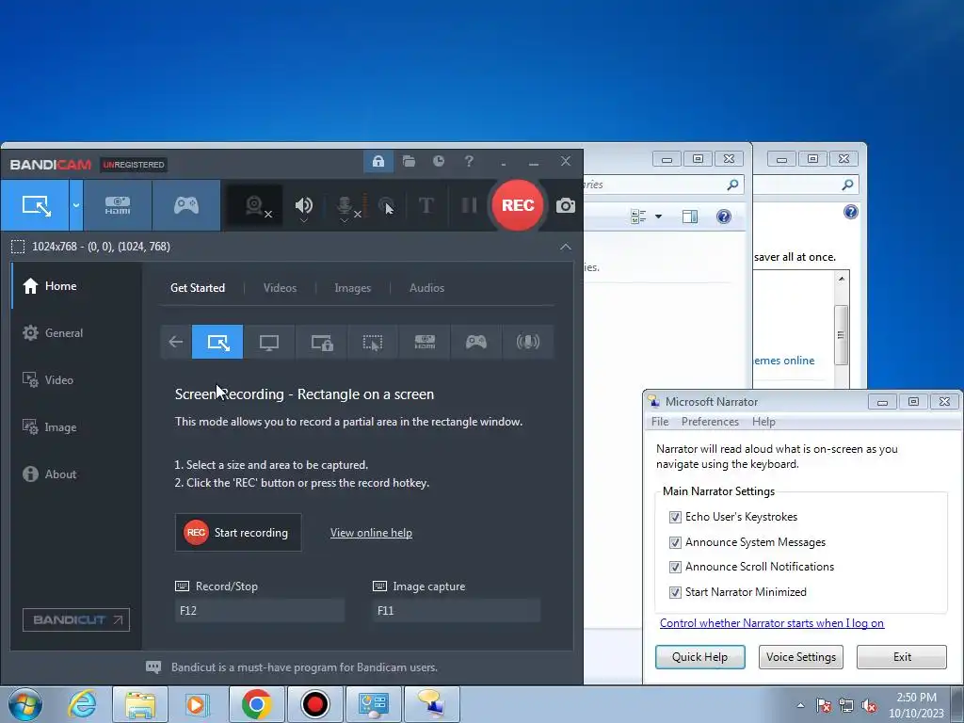
Task: Open Help menu in Microsoft Narrator
Action: (763, 422)
